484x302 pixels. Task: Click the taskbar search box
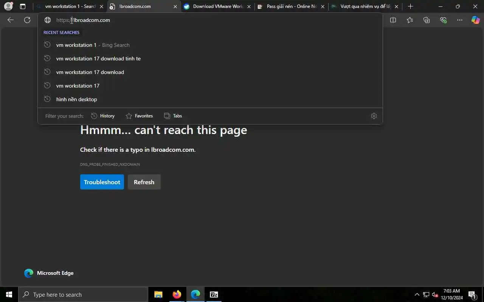pos(83,294)
